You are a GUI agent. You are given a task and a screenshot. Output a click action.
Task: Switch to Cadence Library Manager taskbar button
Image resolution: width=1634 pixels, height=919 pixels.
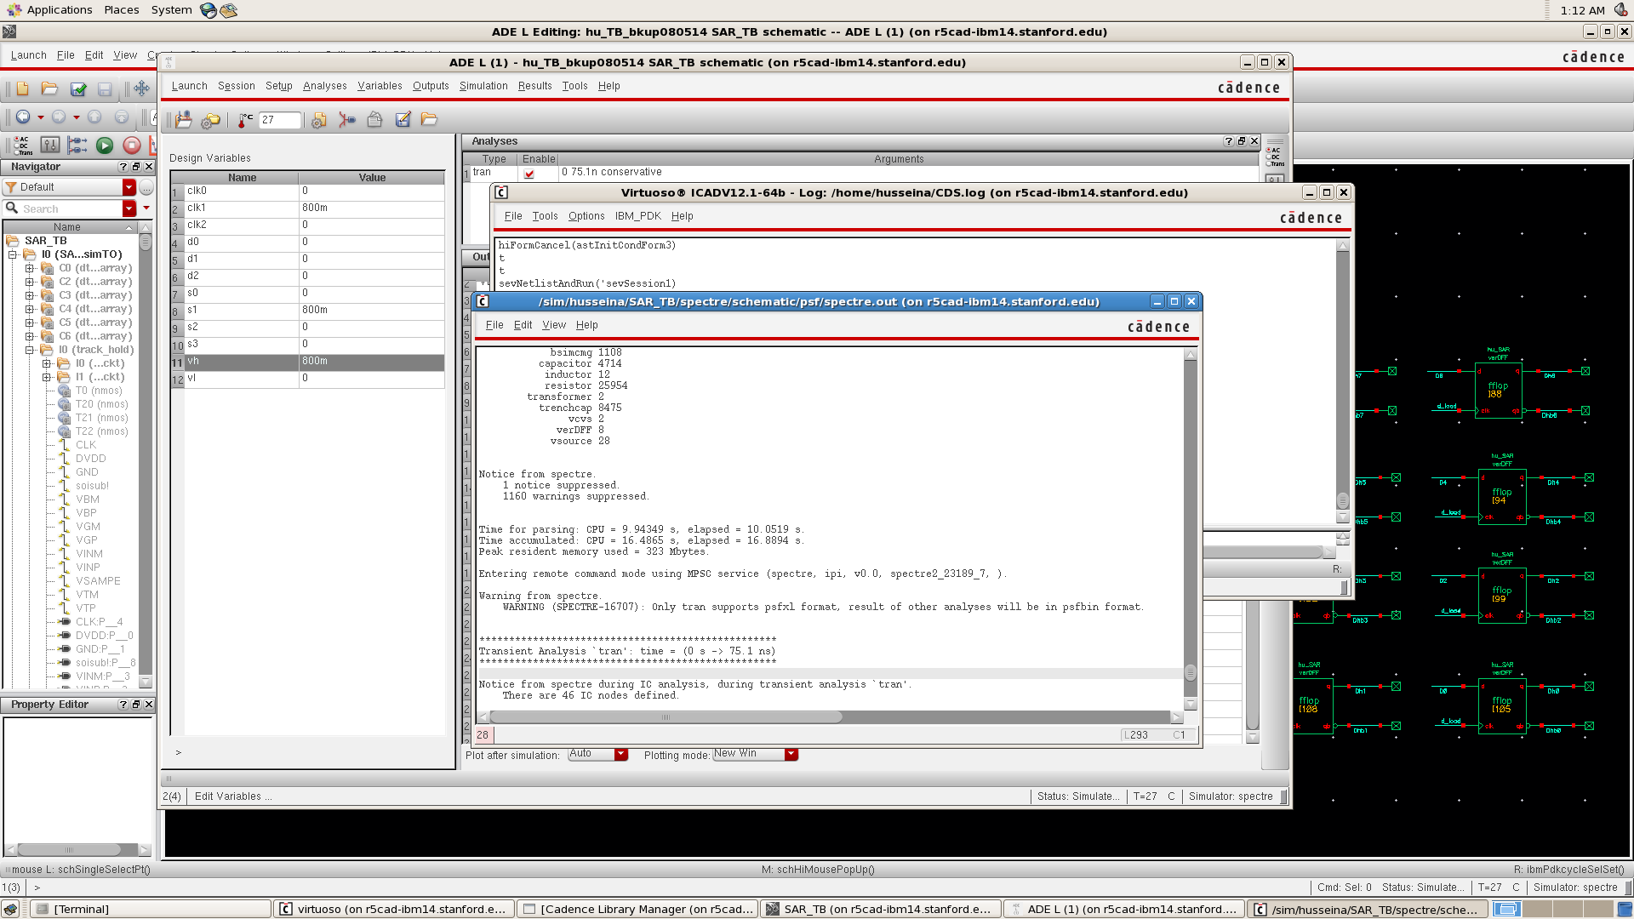point(637,909)
